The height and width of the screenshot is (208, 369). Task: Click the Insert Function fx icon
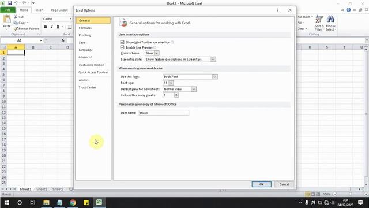[x=63, y=40]
